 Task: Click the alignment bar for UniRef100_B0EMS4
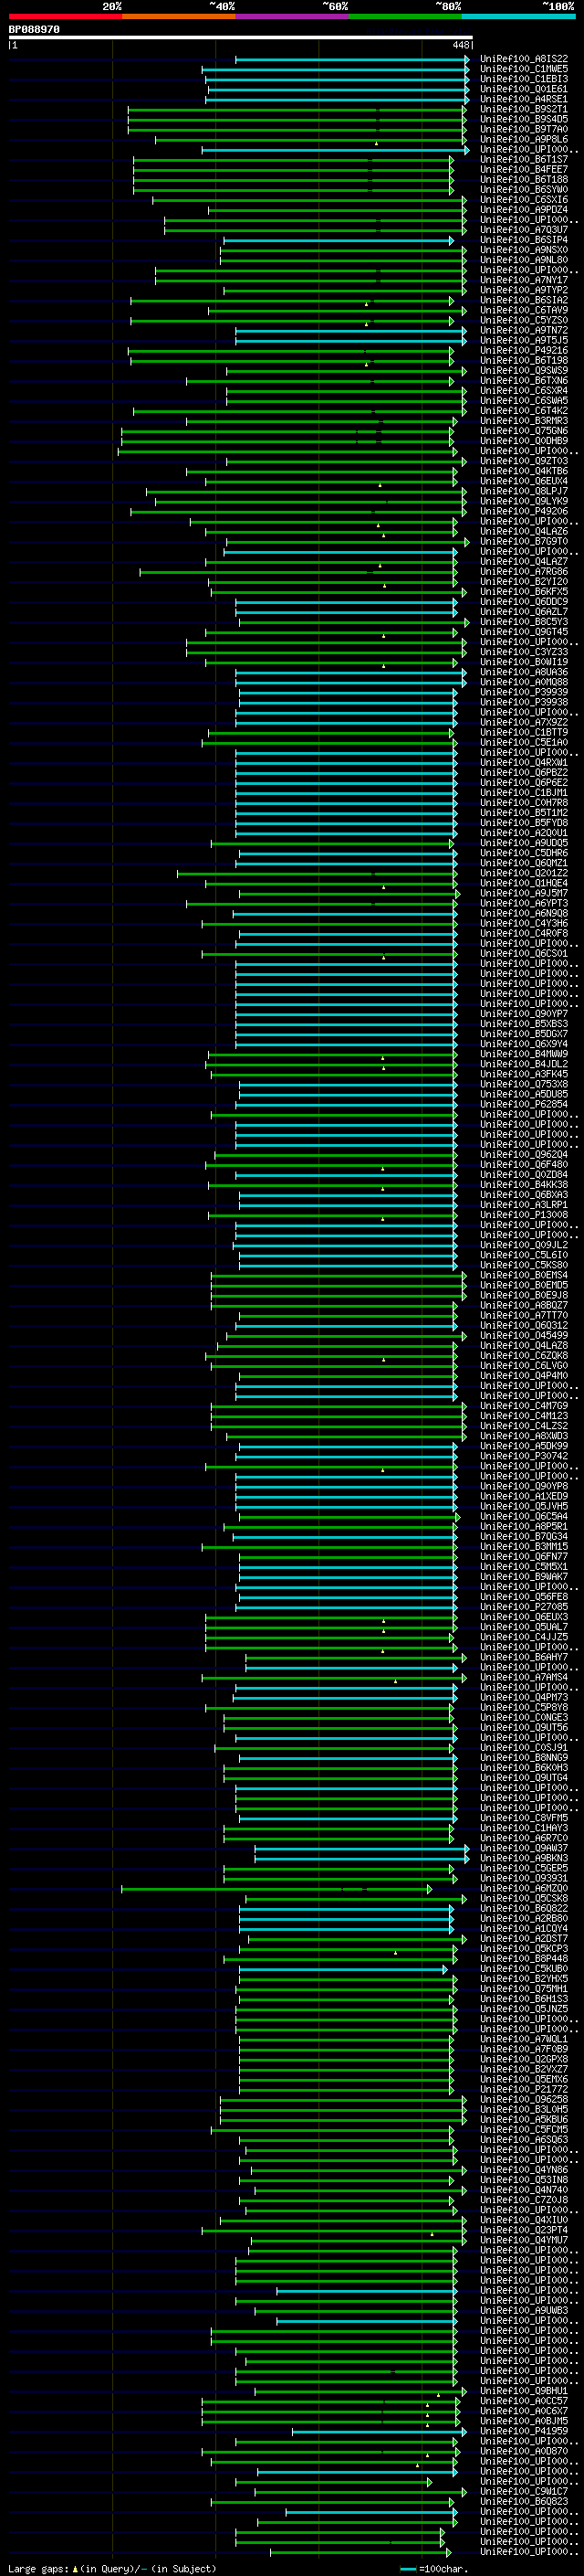[339, 1276]
